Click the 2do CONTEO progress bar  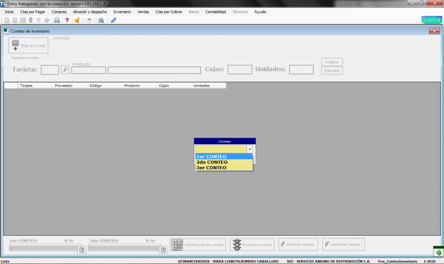(124, 247)
